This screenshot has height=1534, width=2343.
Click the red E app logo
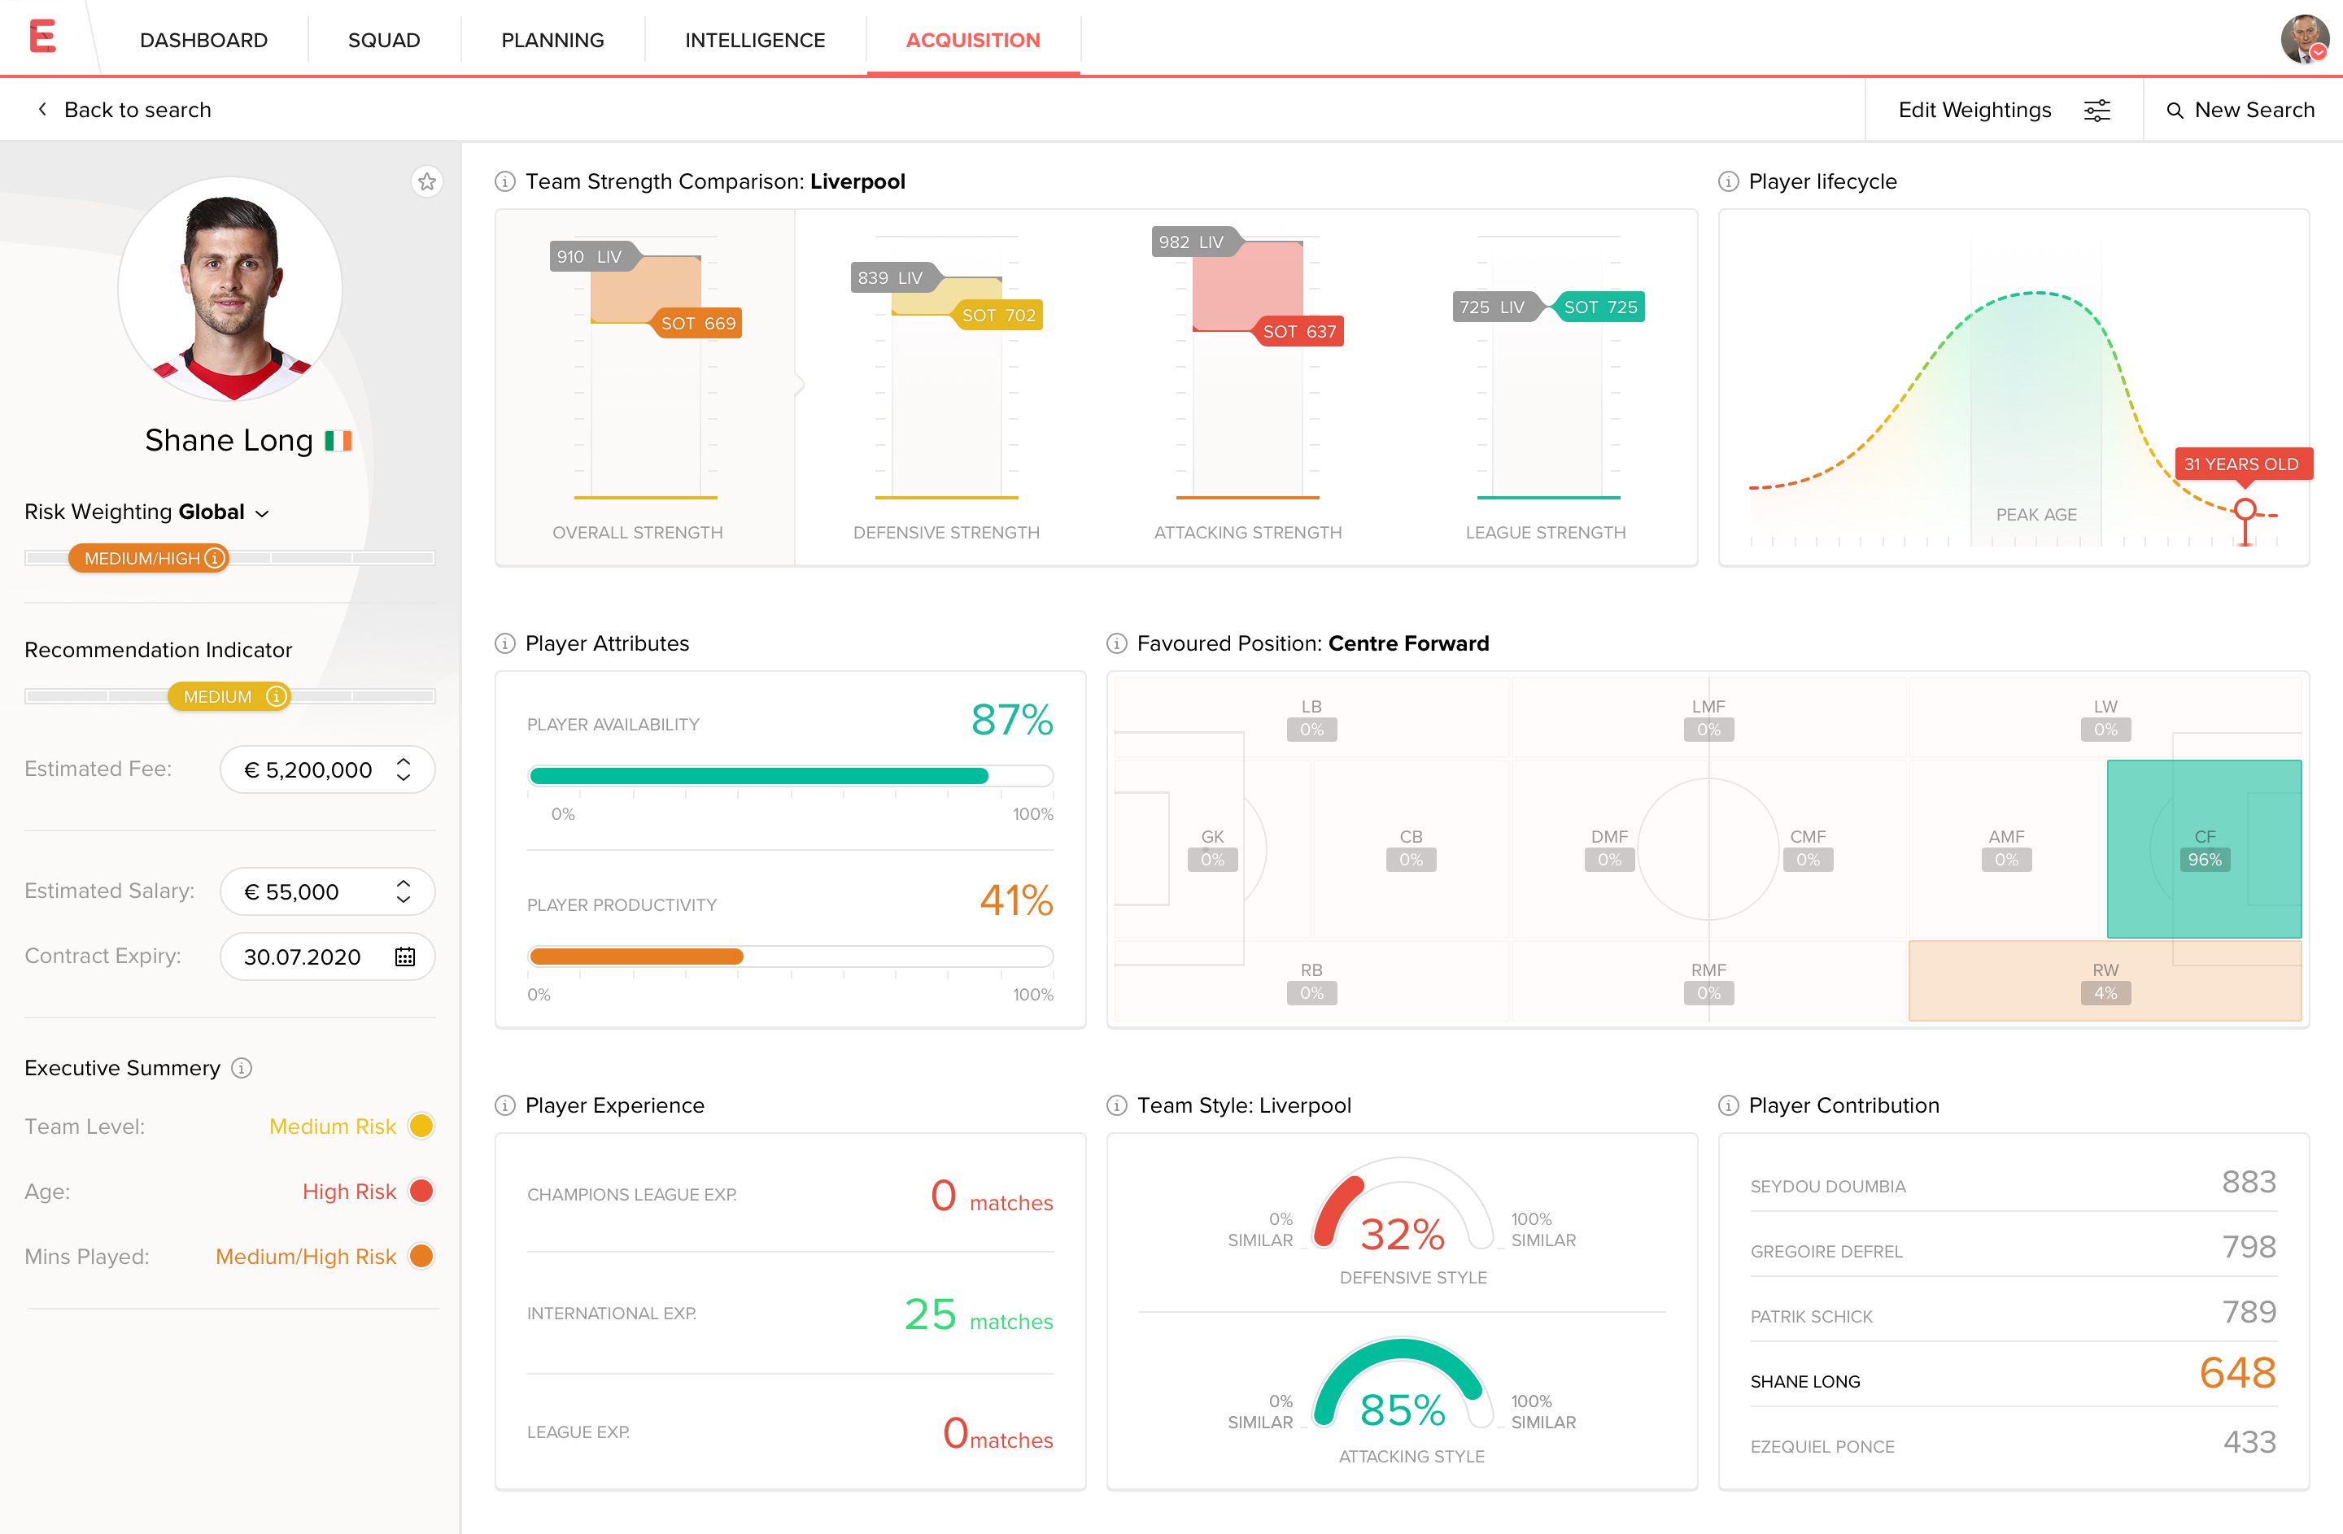[x=42, y=37]
